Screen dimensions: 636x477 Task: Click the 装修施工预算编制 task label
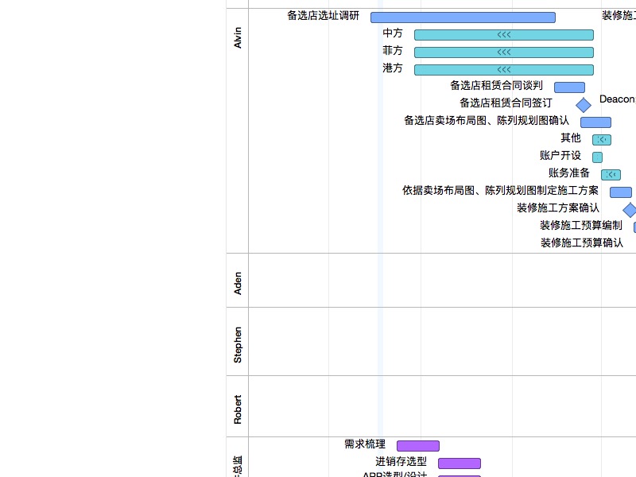[581, 225]
